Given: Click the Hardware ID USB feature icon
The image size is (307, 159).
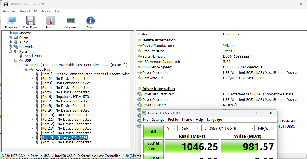Looking at the screenshot, I should [x=139, y=78].
